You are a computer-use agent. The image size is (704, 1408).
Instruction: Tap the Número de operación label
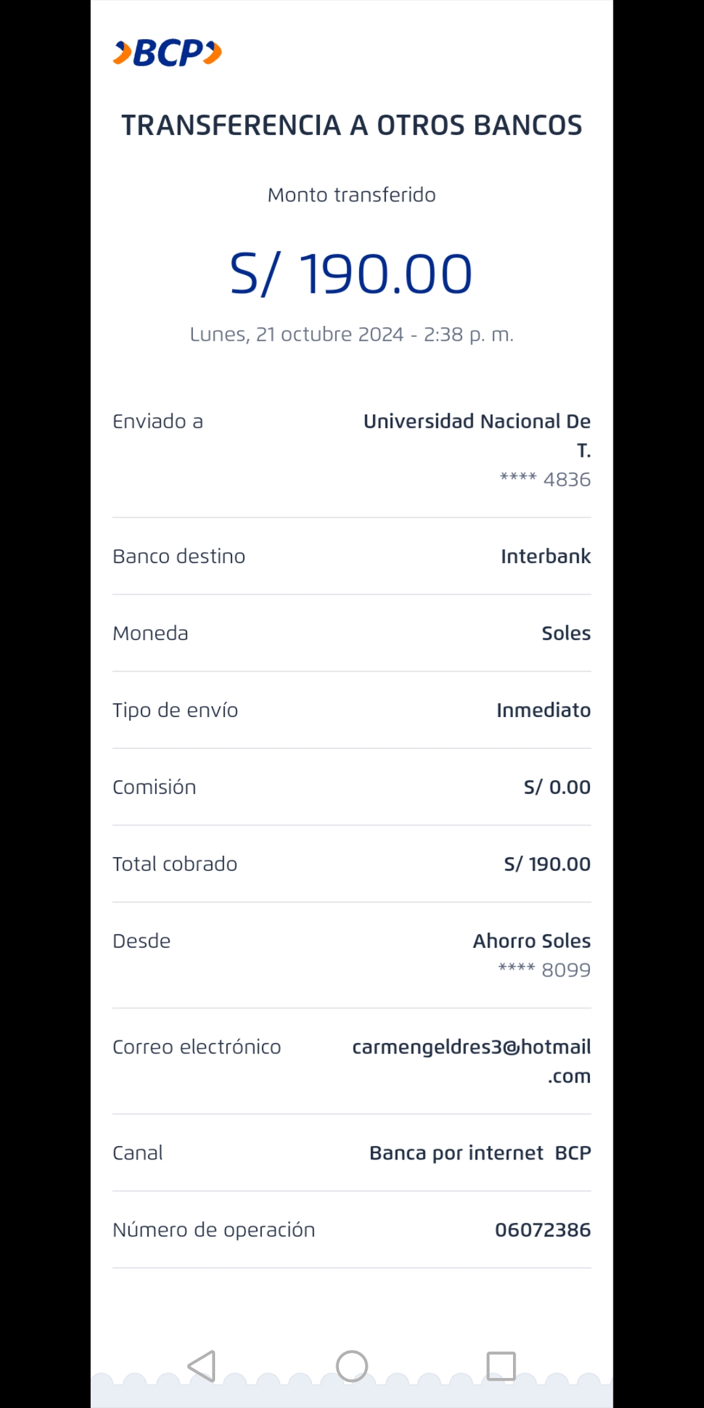(x=214, y=1230)
